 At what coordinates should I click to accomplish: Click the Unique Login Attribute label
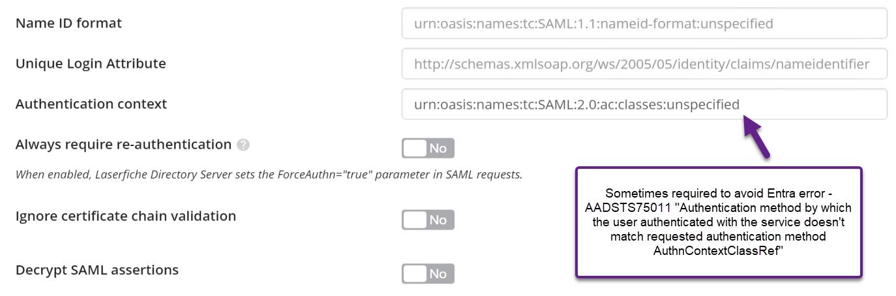click(91, 64)
